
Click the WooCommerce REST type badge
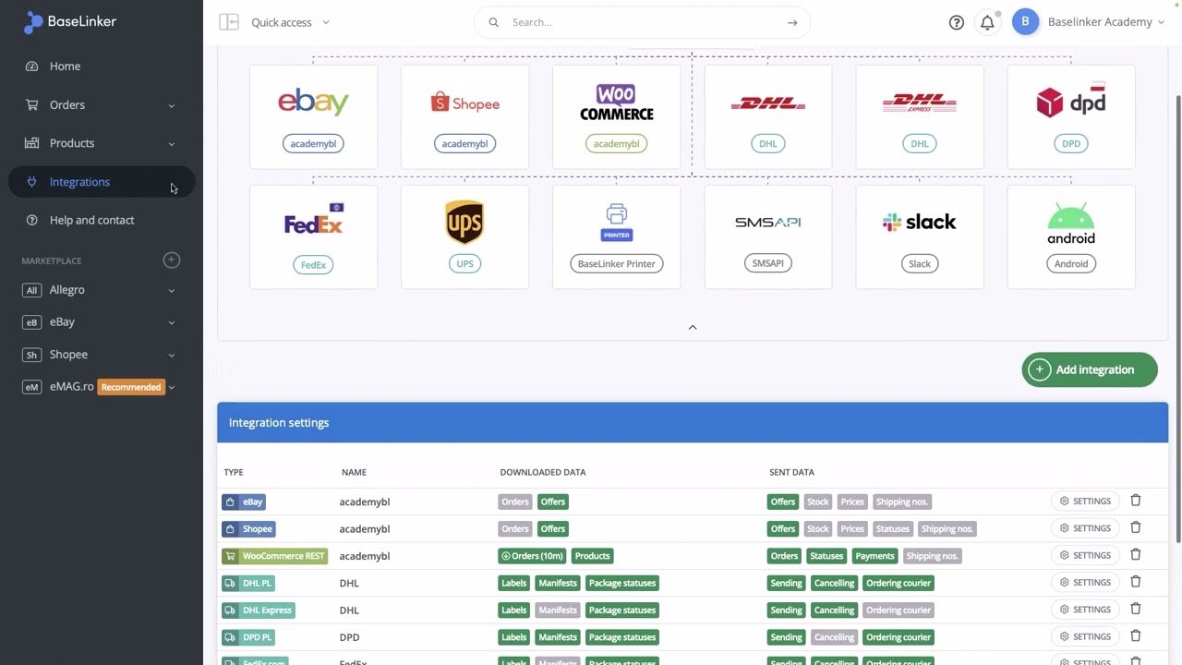[x=275, y=556]
